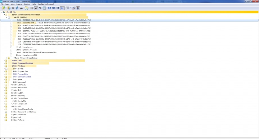The height and width of the screenshot is (139, 259).
Task: Collapse System Volume Information folder
Action: pos(4,15)
